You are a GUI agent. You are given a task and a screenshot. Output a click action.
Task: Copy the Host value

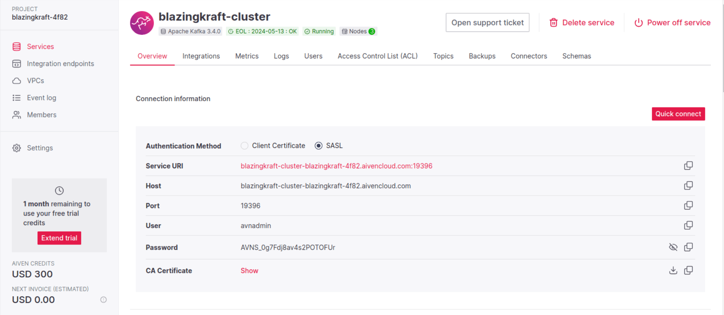pos(688,185)
